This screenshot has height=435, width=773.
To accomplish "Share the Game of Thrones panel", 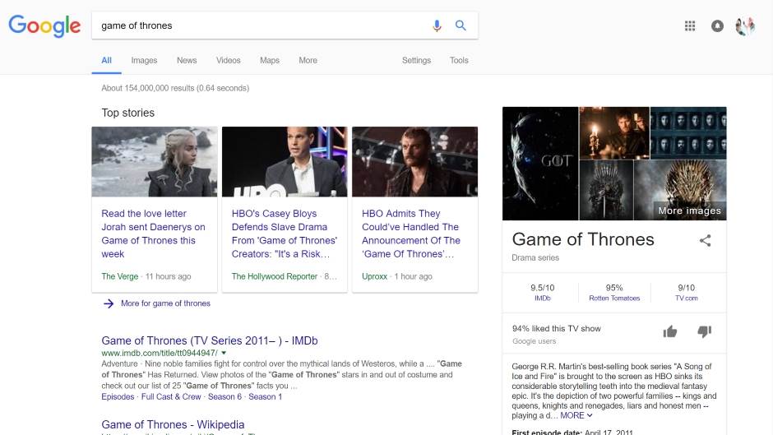I will [x=705, y=240].
